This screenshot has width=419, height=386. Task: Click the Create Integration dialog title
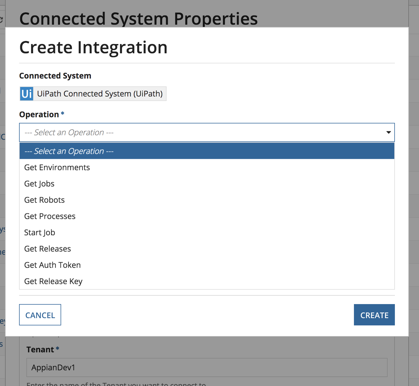93,47
